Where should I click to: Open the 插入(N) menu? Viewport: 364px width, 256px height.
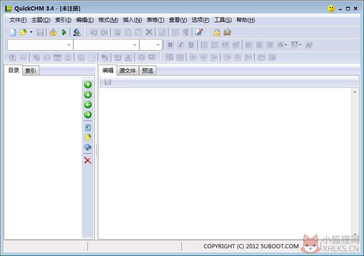(132, 20)
